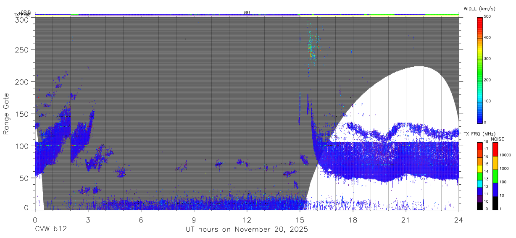Click the green swatch in the NOISE legend
Screen dimensions: 516x238
pyautogui.click(x=495, y=176)
